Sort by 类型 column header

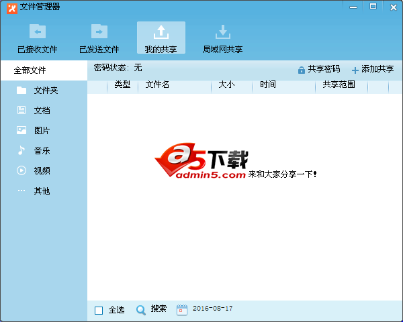coord(122,85)
